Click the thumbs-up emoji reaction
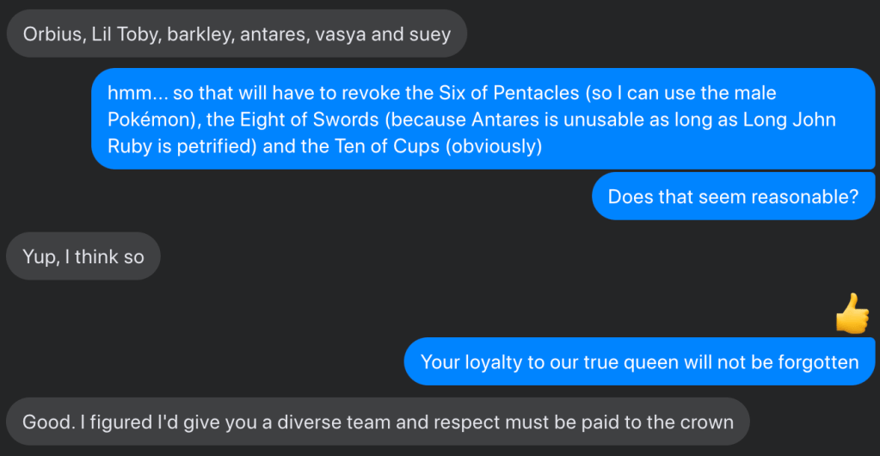The height and width of the screenshot is (456, 880). click(852, 313)
